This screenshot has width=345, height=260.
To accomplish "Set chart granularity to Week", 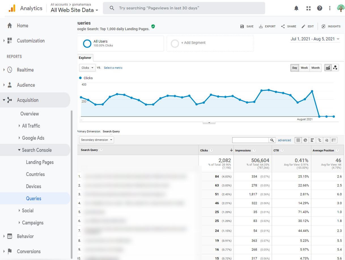I will pos(304,68).
